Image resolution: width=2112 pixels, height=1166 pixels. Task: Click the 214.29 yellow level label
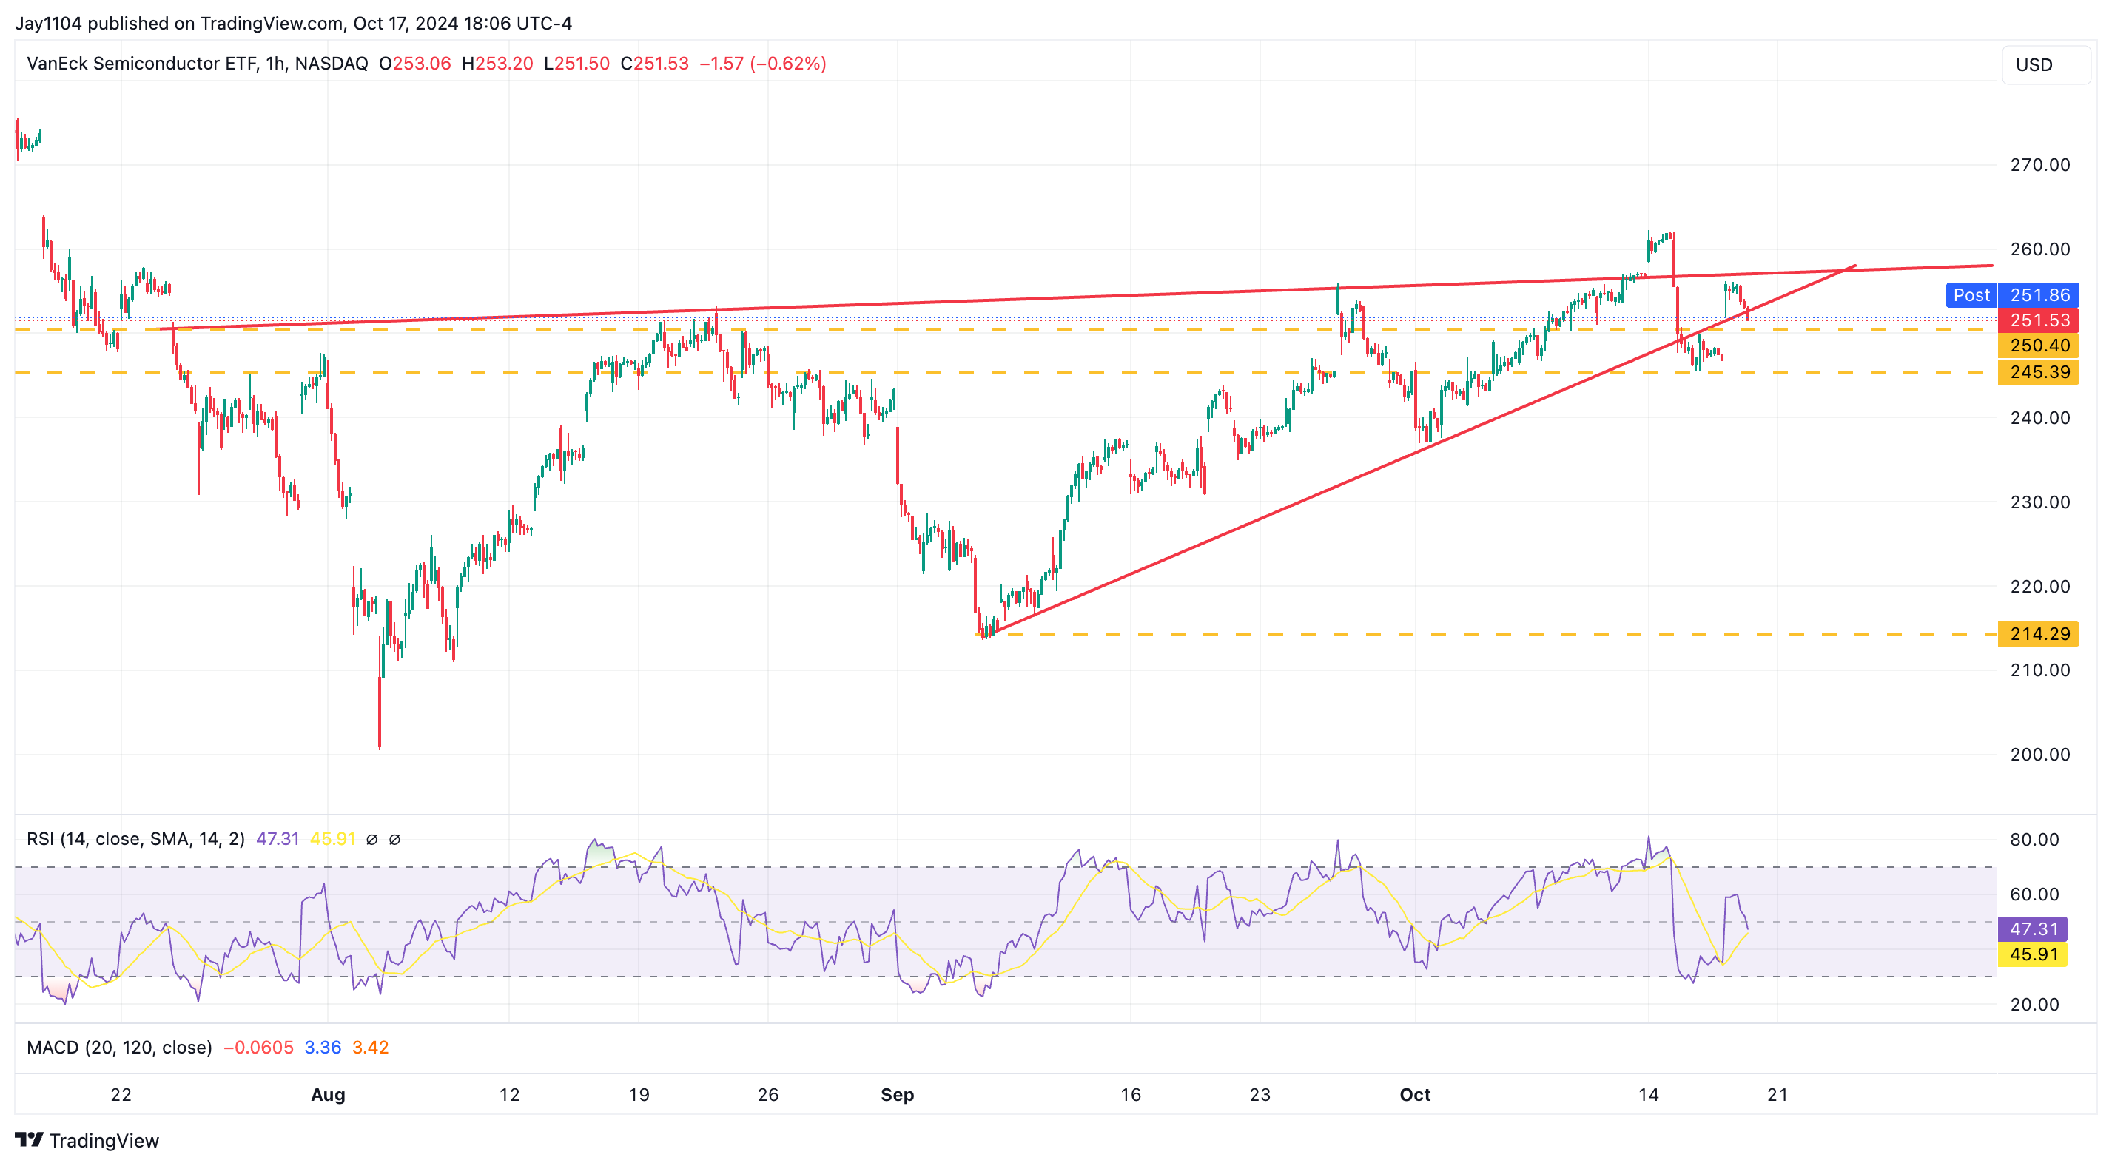2039,634
